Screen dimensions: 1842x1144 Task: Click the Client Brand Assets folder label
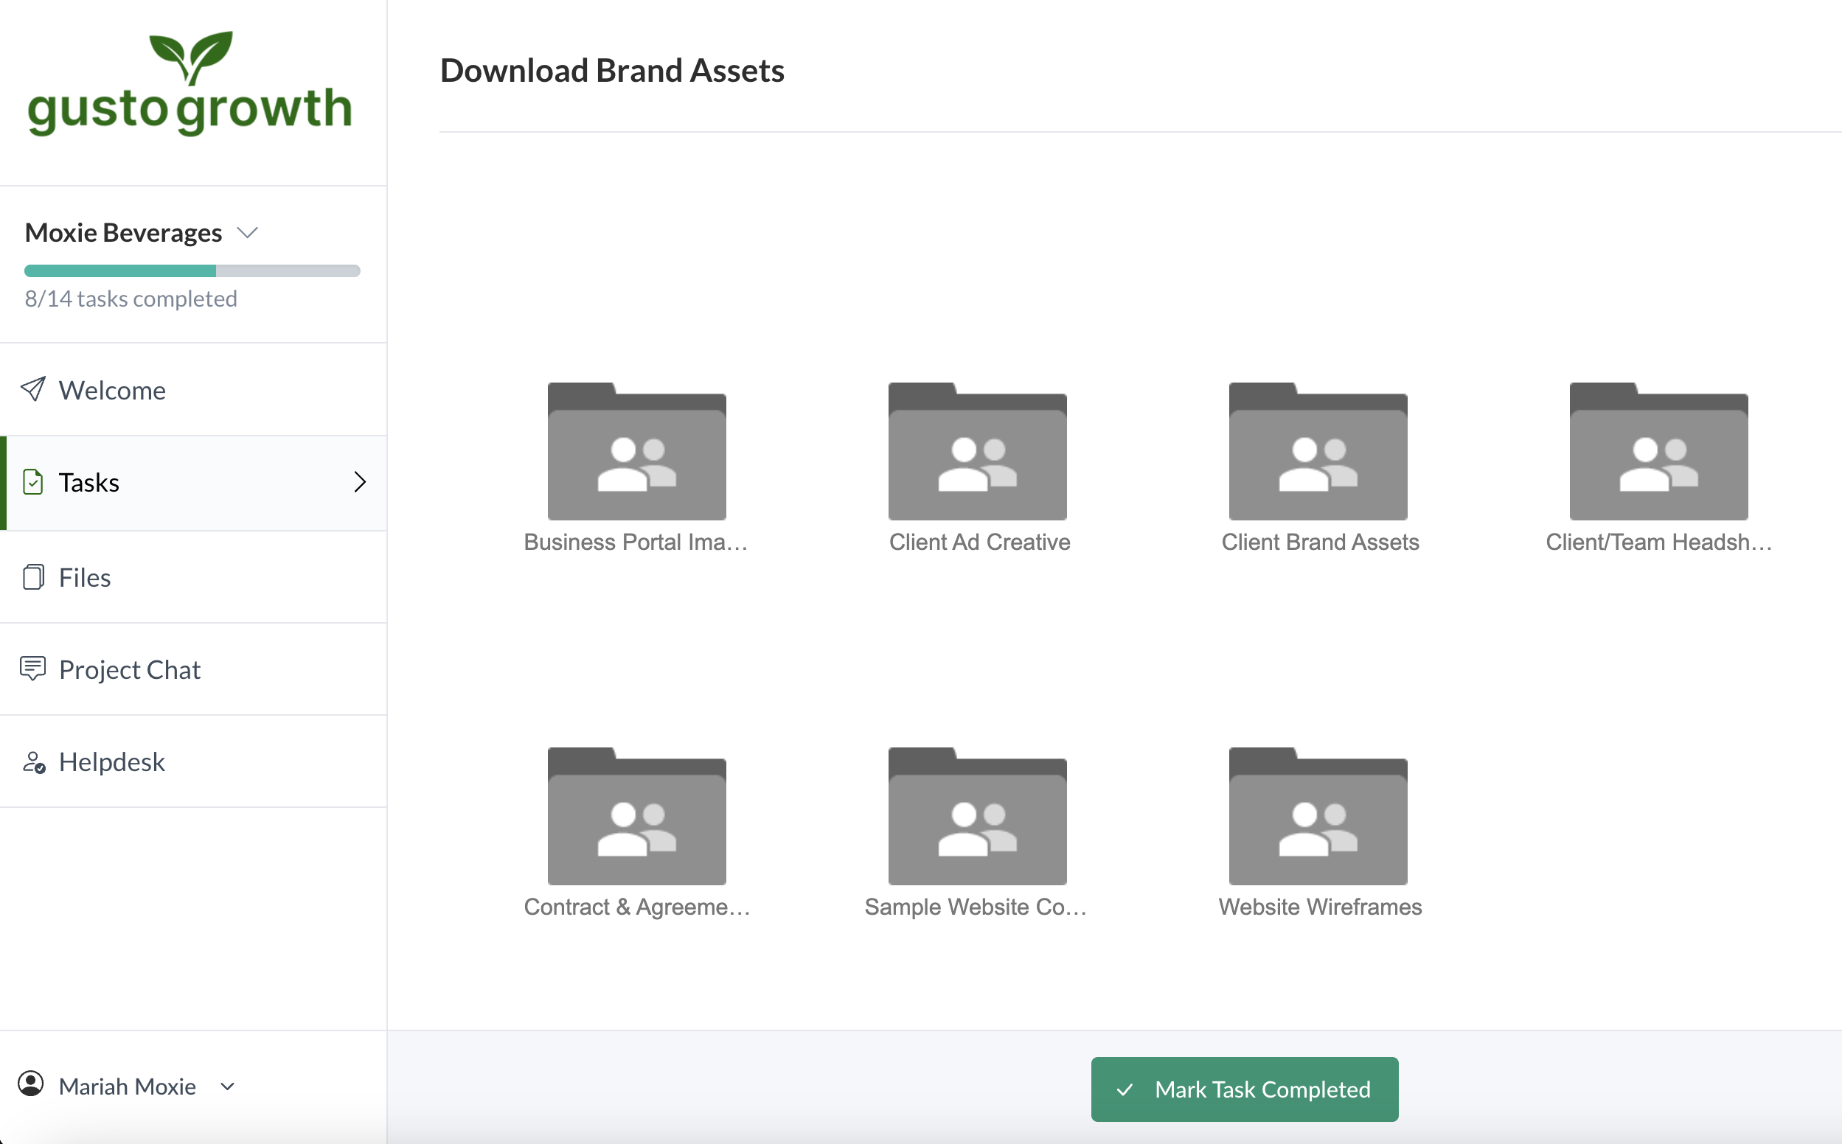tap(1319, 542)
